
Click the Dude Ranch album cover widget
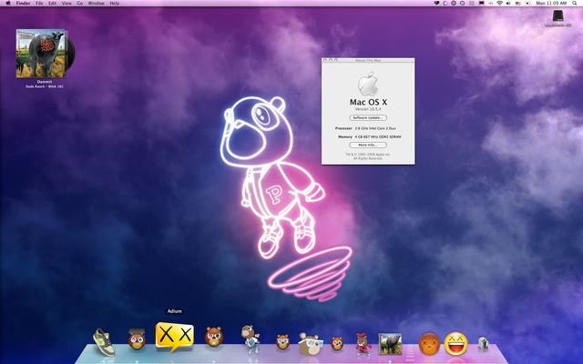coord(41,54)
